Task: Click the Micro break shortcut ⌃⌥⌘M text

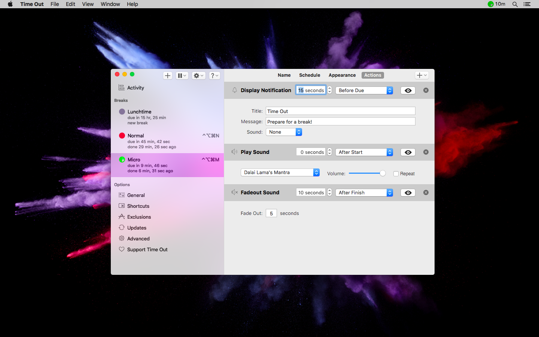Action: coord(211,160)
